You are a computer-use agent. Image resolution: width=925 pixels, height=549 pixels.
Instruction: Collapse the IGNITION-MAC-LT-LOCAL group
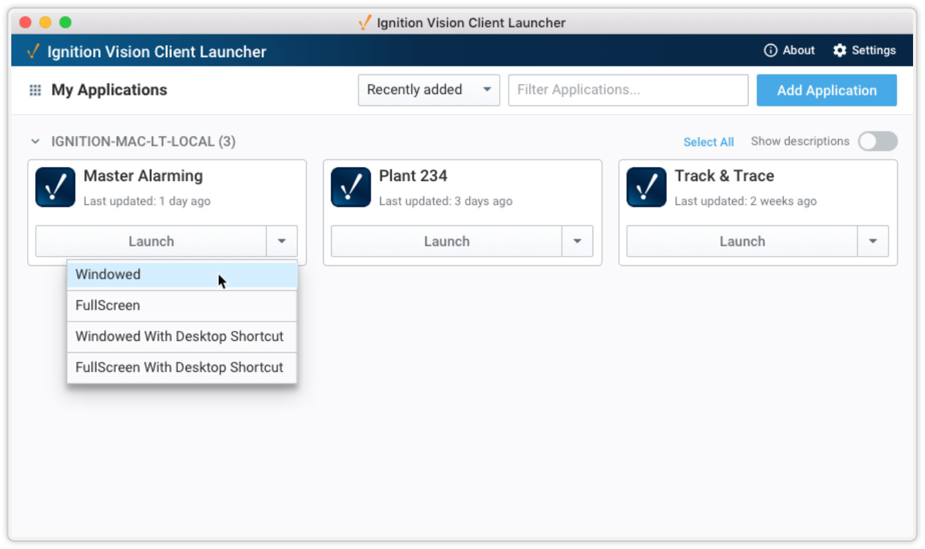[x=35, y=141]
